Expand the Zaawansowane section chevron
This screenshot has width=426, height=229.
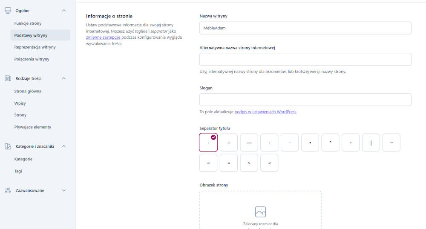click(64, 190)
